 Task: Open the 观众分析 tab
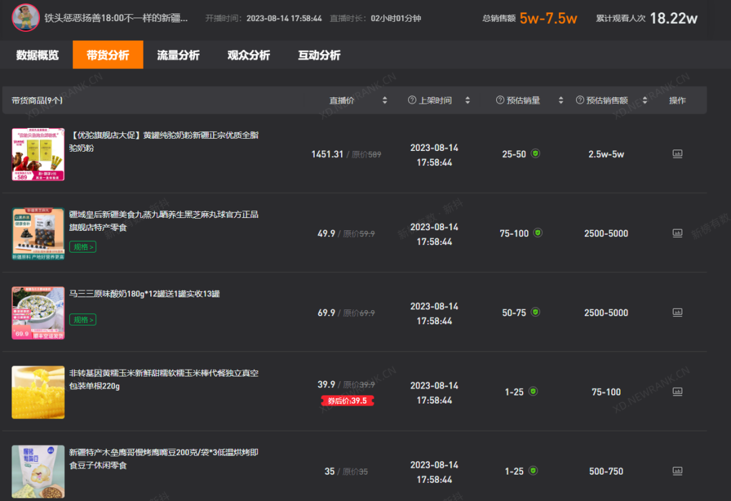(x=248, y=55)
